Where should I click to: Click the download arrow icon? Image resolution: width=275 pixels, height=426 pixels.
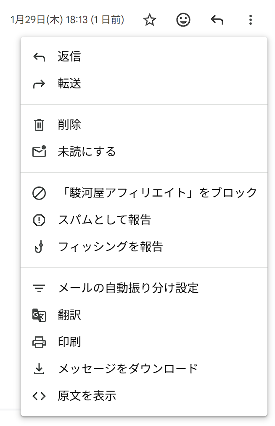click(39, 369)
